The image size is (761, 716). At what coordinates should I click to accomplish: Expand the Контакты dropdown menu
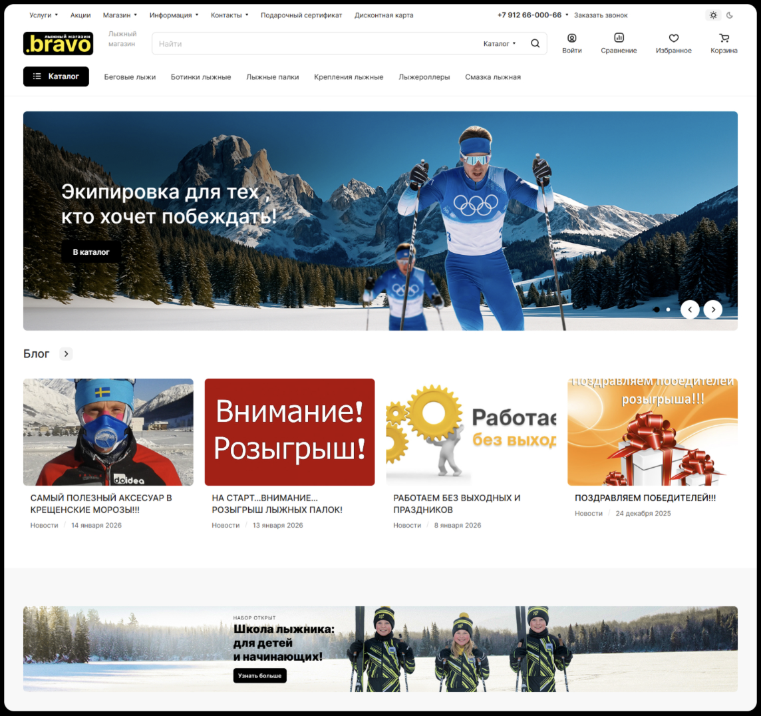click(229, 15)
